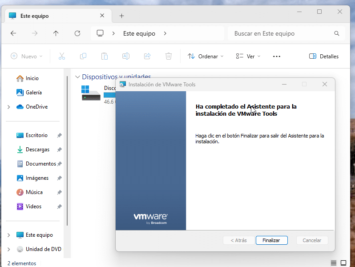The height and width of the screenshot is (267, 355).
Task: Select the Este equipo tab
Action: pos(58,16)
